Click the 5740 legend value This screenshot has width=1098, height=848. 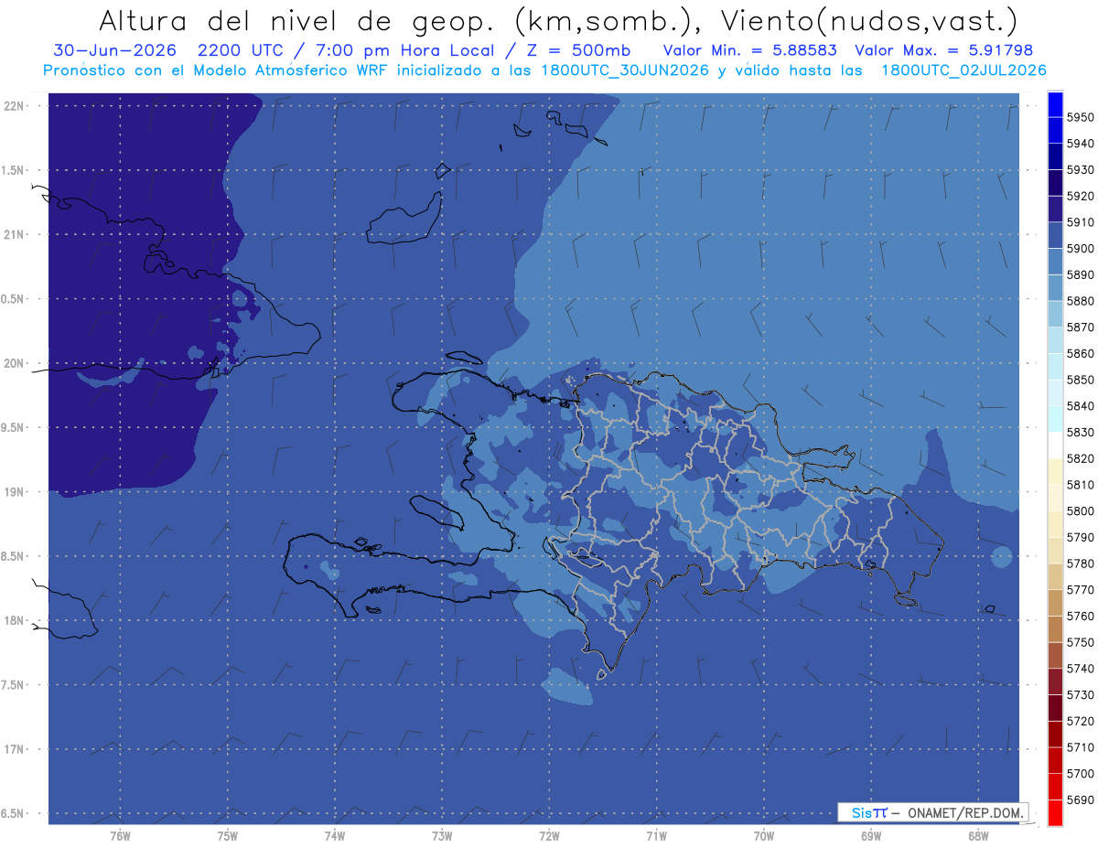[1080, 668]
